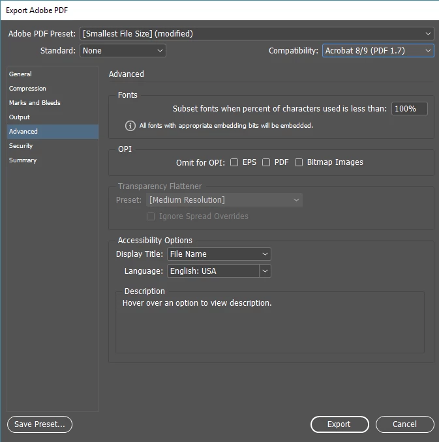
Task: Select the Advanced section
Action: tap(53, 132)
